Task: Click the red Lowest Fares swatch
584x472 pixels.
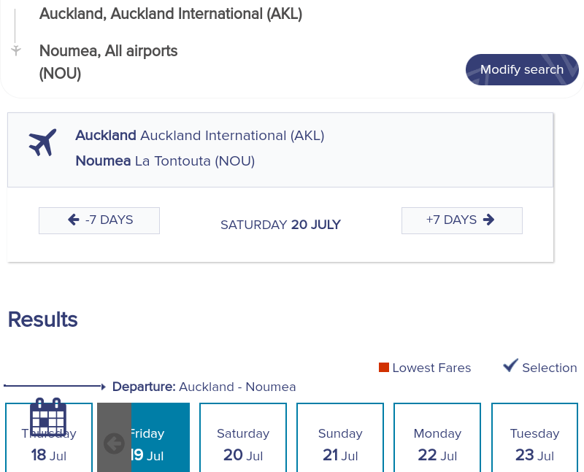Action: pos(384,368)
